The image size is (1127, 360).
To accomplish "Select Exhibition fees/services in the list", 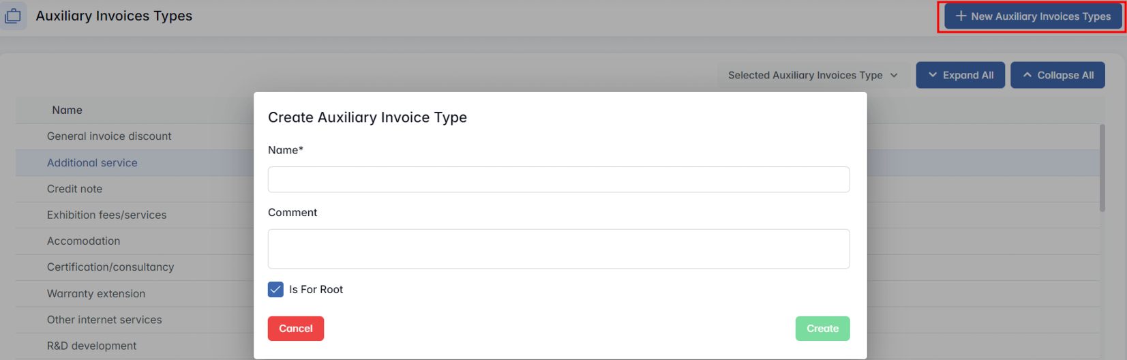I will [106, 215].
